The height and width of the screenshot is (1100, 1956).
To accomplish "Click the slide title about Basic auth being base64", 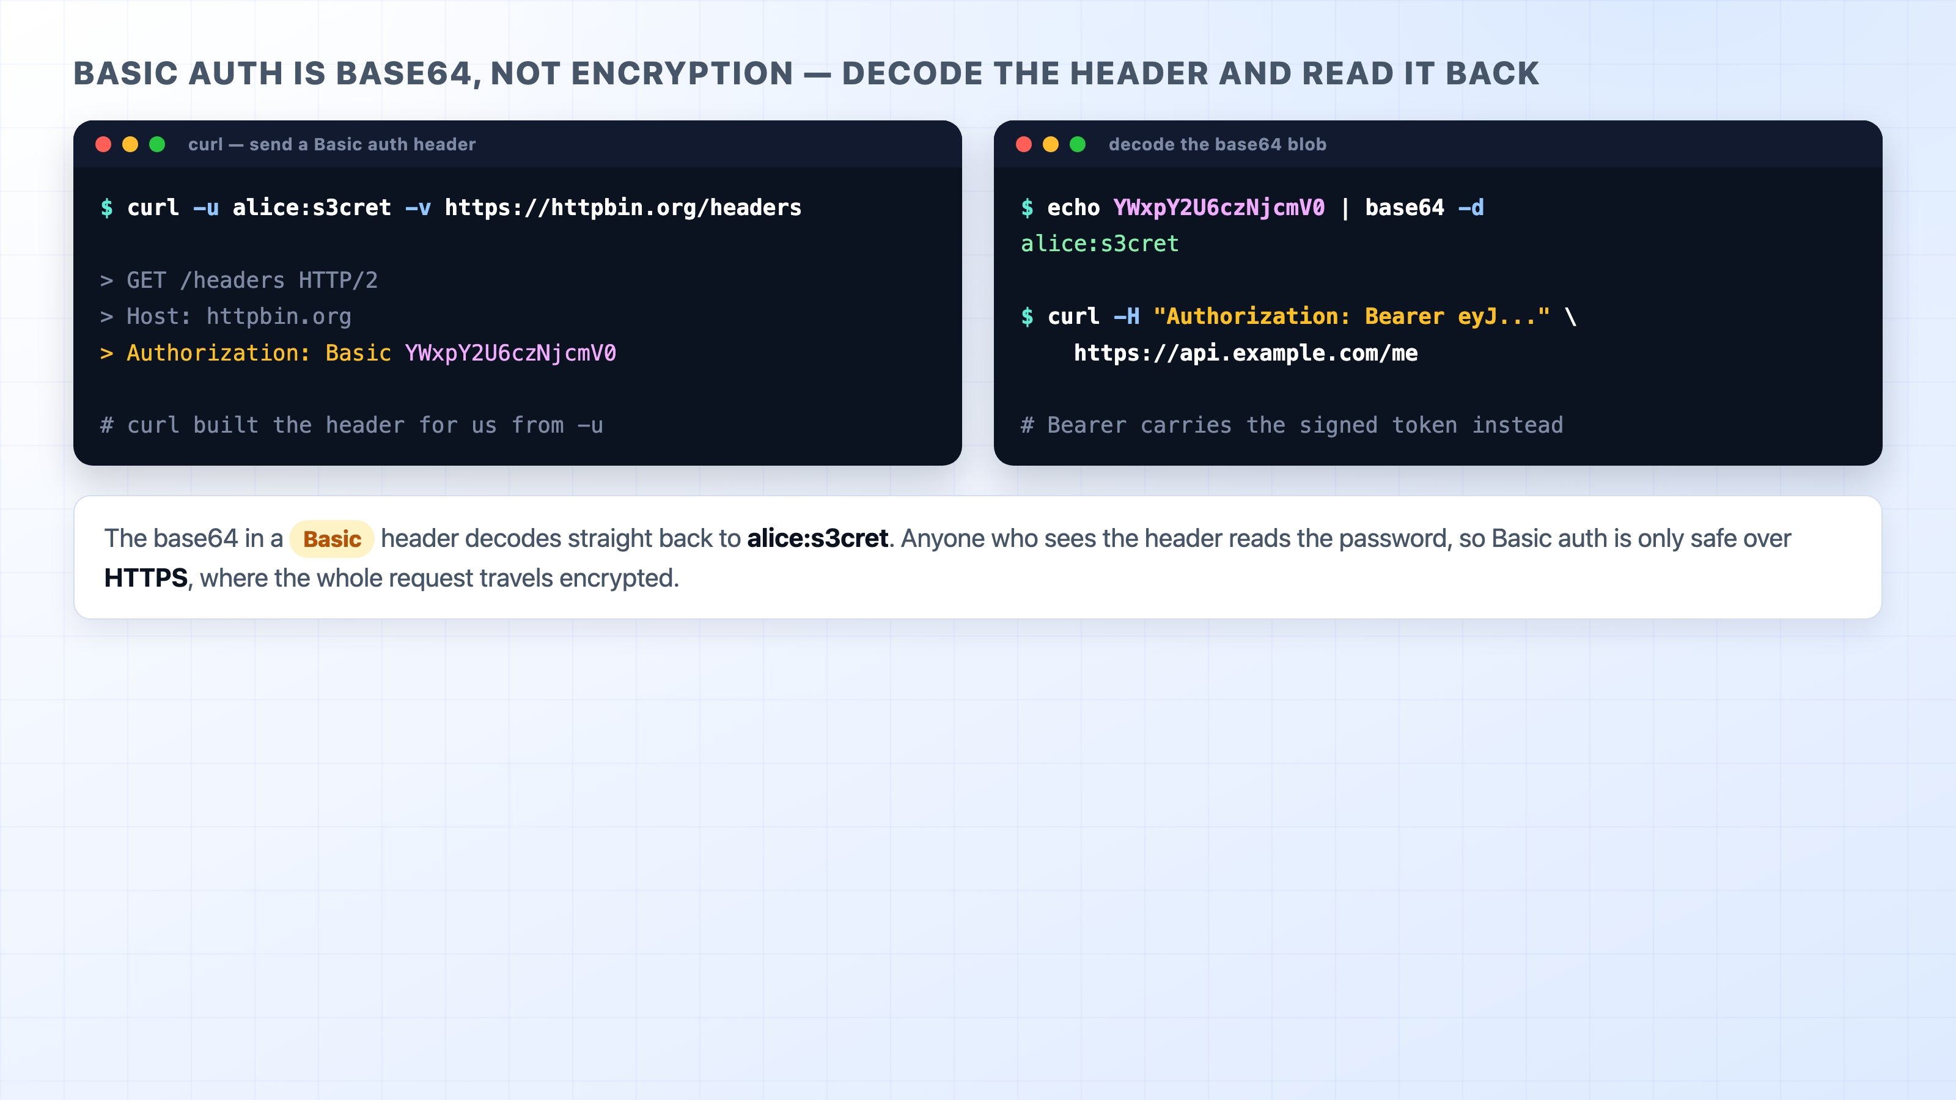I will (806, 73).
